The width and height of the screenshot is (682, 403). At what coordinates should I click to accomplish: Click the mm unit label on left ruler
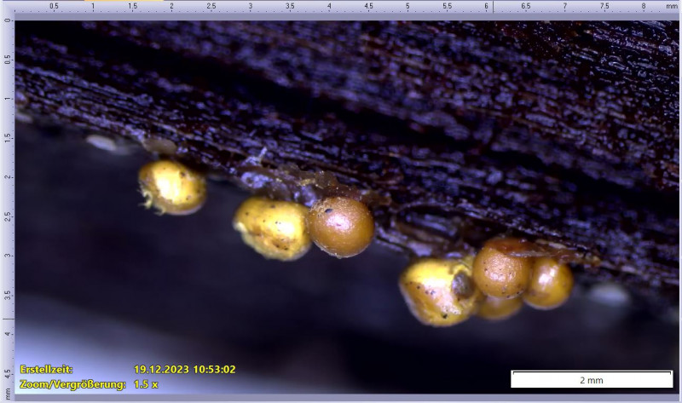[x=8, y=393]
